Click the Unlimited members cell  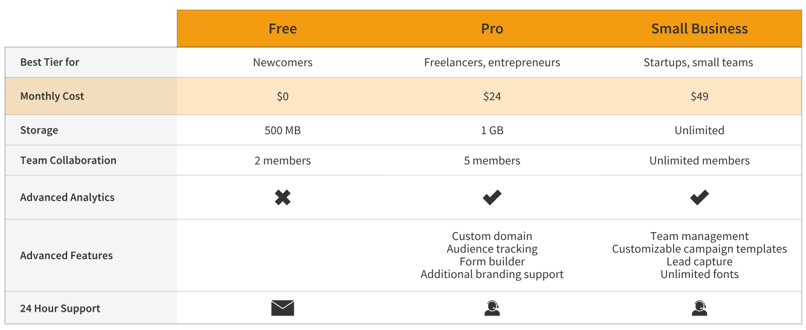coord(699,161)
